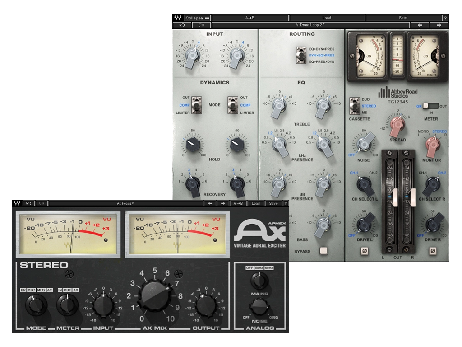Toggle the METER GR/OUT switch
462x347 pixels.
pos(431,106)
